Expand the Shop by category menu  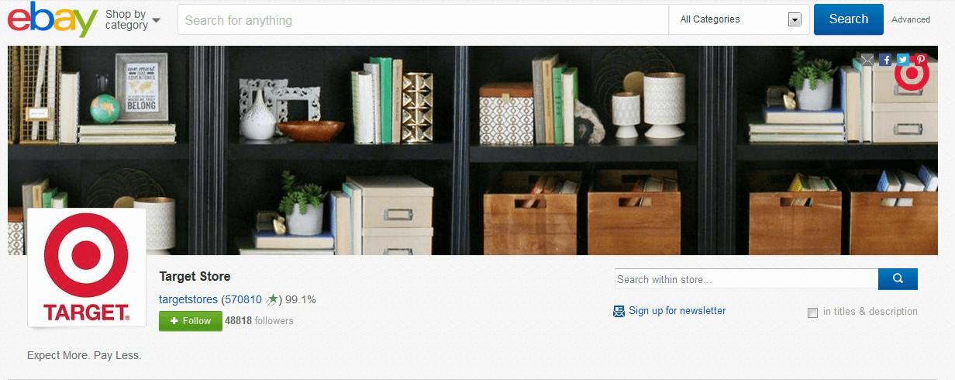tap(133, 19)
